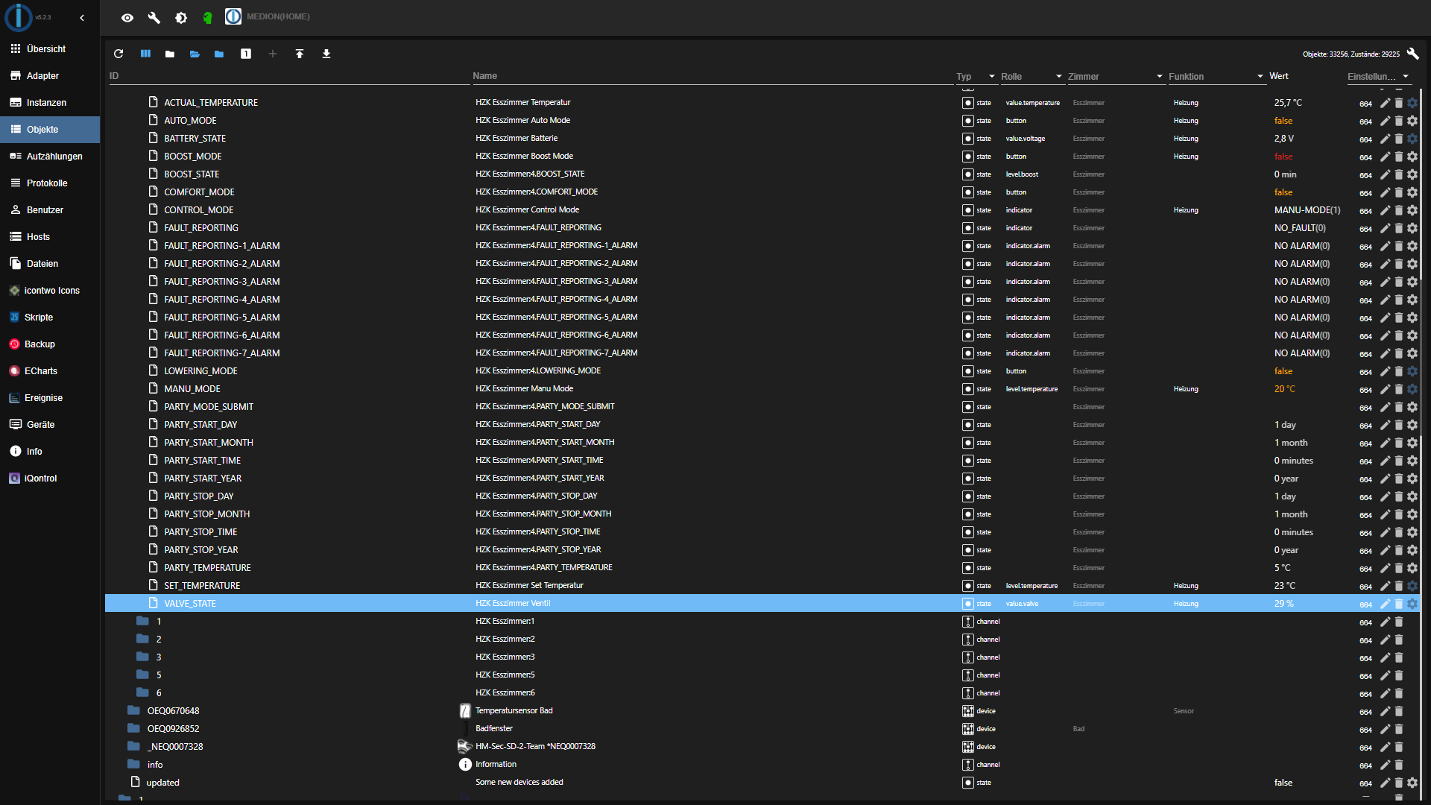Open expert settings wrench at top right
Image resolution: width=1431 pixels, height=805 pixels.
[1412, 54]
